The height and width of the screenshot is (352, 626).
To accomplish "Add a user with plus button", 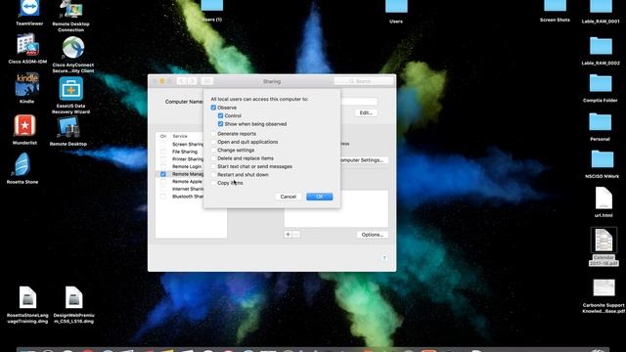I will pos(288,235).
